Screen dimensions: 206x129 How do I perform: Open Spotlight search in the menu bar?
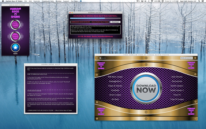(x=199, y=1)
